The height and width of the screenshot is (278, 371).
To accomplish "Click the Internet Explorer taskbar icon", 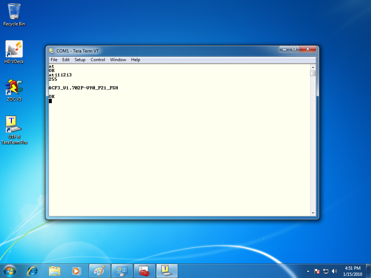I will click(x=33, y=270).
